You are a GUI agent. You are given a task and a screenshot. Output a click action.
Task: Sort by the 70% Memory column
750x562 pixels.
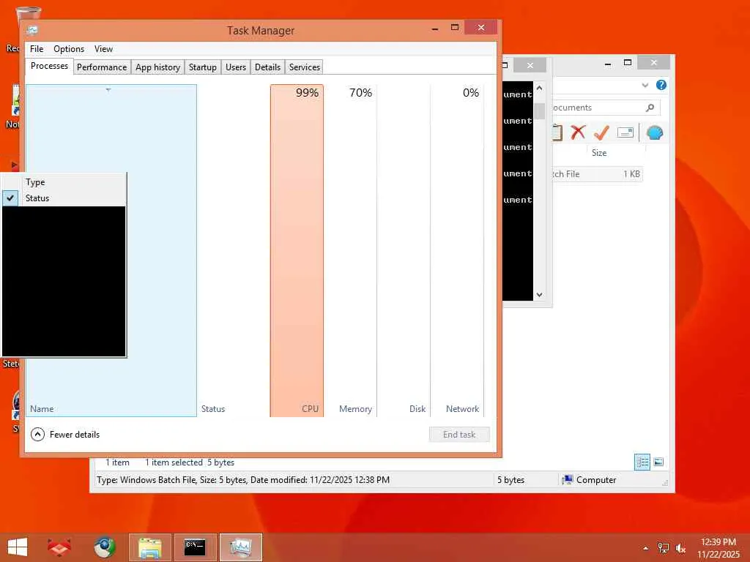click(350, 250)
